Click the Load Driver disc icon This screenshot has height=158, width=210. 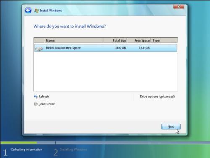click(x=36, y=104)
